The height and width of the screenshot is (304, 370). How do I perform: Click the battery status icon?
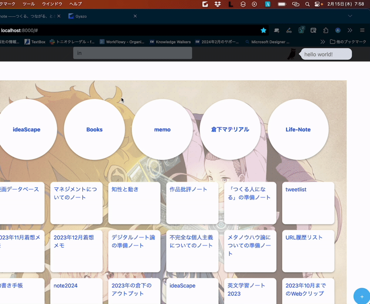pos(282,4)
